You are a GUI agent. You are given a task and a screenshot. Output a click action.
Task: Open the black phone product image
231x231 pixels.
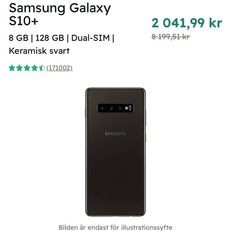point(115,152)
